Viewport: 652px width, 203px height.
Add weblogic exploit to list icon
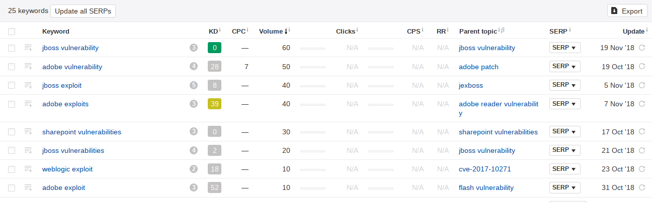pos(28,169)
